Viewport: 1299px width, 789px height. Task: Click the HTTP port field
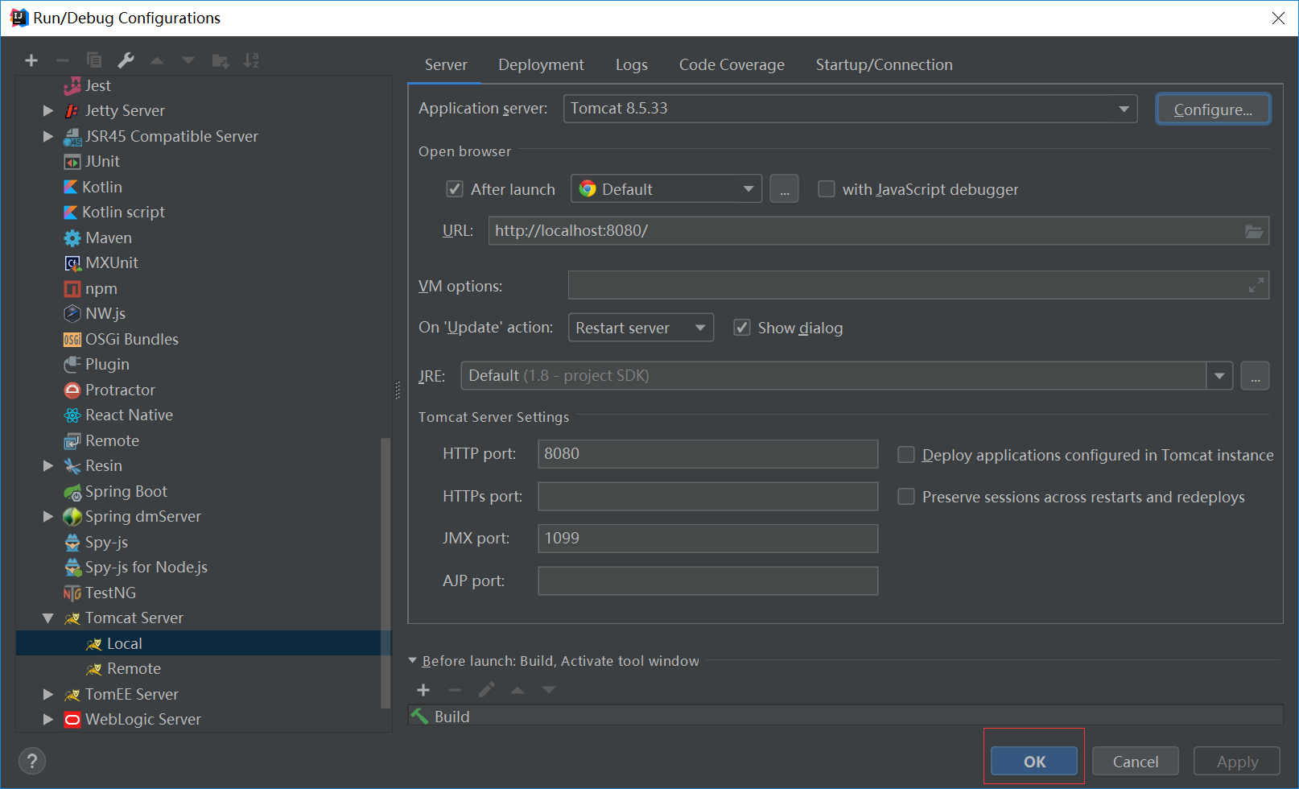[x=707, y=454]
